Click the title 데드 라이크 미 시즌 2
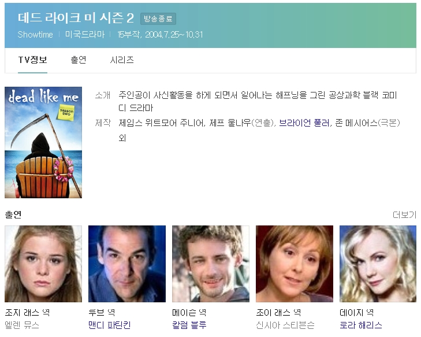 (x=76, y=18)
